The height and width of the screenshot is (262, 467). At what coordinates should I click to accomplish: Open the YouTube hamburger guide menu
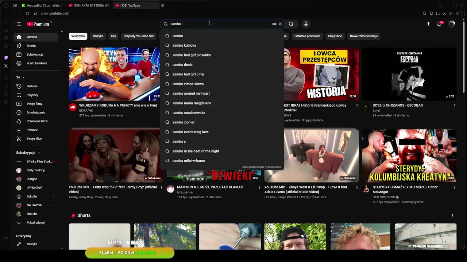[19, 24]
